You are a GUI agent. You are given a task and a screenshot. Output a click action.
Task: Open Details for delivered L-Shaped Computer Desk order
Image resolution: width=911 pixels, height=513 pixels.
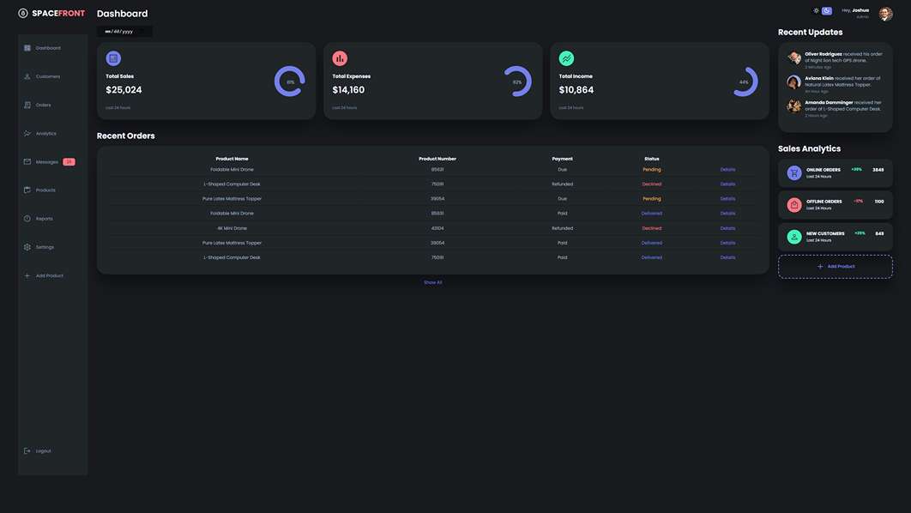click(x=728, y=257)
